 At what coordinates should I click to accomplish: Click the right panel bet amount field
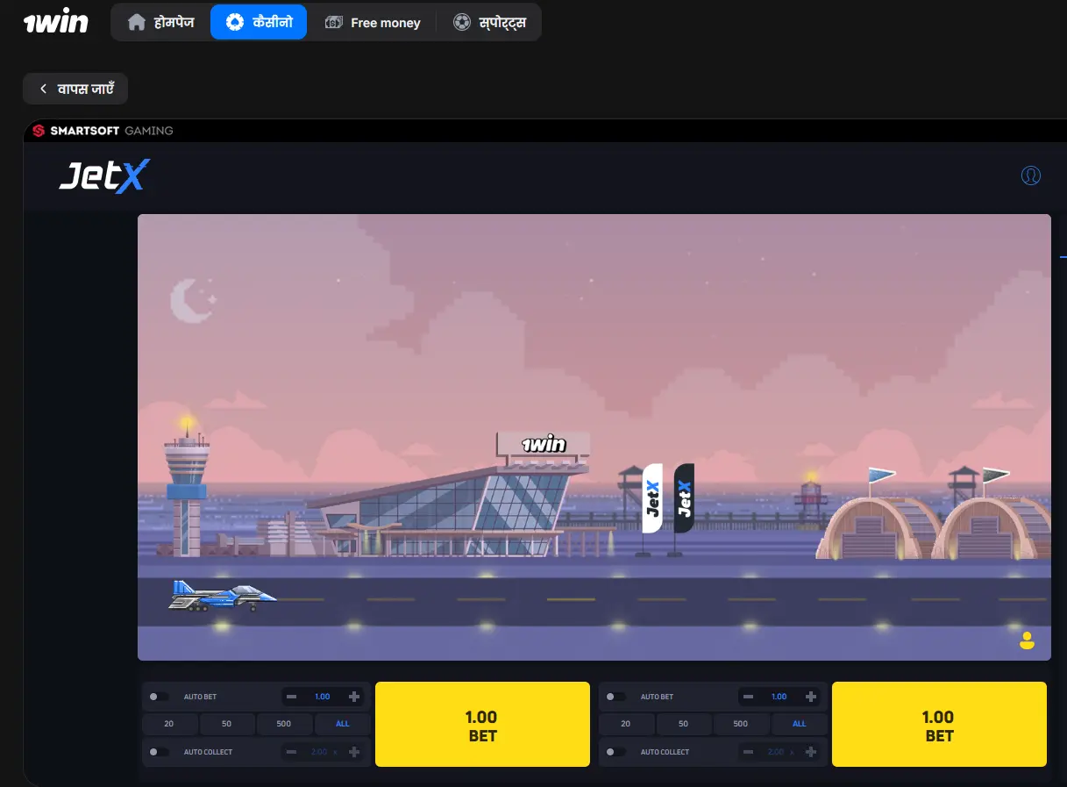(779, 697)
